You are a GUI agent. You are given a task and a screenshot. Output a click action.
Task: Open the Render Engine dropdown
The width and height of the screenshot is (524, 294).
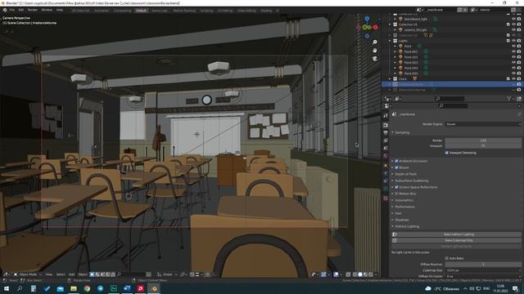pyautogui.click(x=483, y=124)
